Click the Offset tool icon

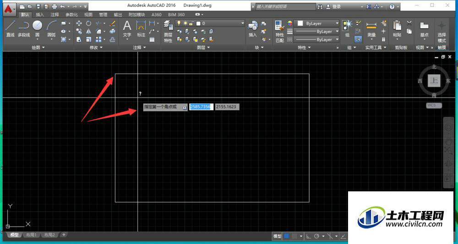[x=113, y=39]
